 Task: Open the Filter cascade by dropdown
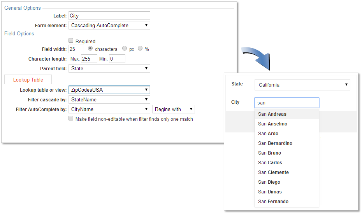click(x=109, y=99)
